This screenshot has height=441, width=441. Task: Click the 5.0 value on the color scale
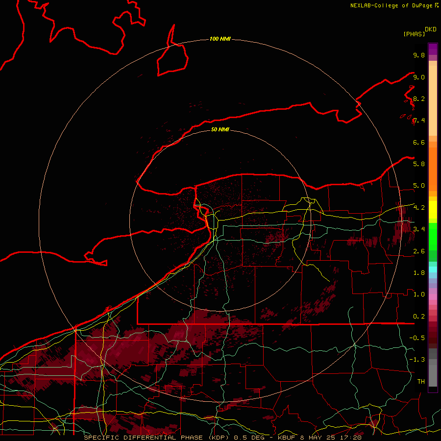(x=419, y=186)
